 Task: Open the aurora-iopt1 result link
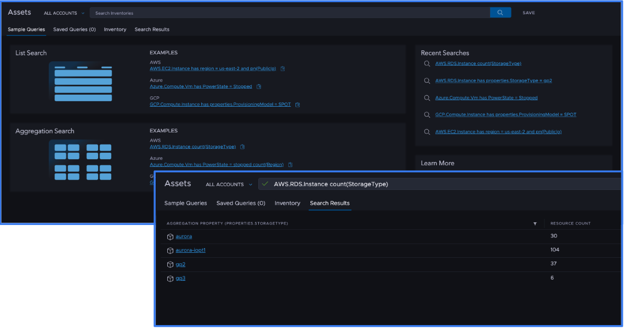point(190,250)
